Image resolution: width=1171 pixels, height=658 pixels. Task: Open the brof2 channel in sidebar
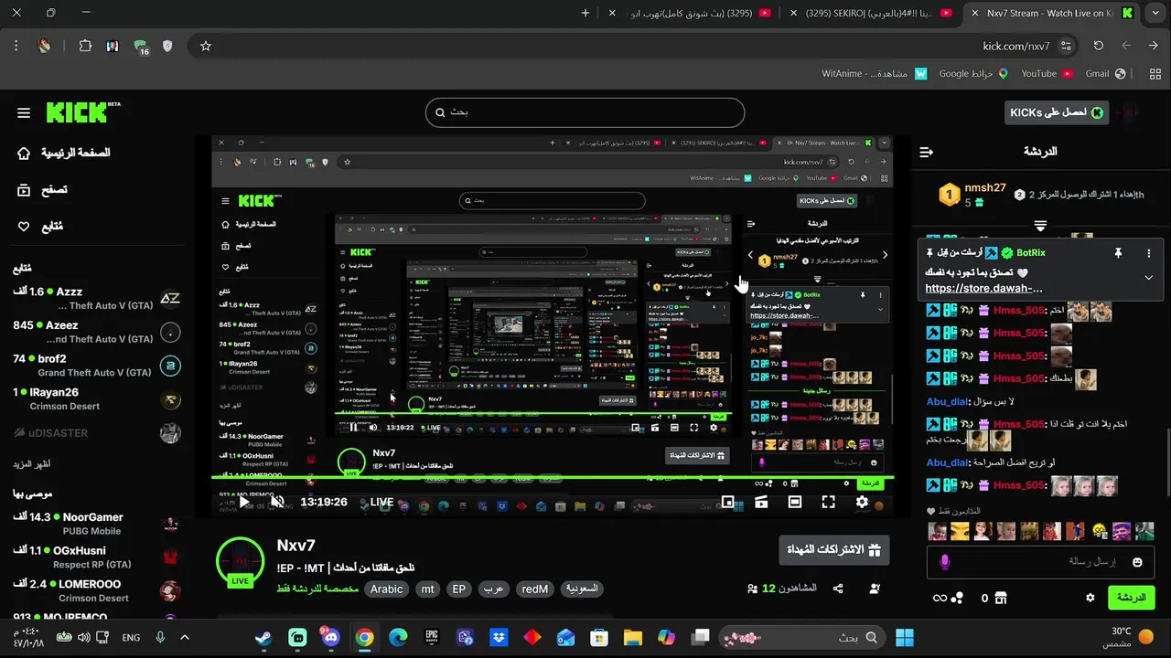[96, 366]
